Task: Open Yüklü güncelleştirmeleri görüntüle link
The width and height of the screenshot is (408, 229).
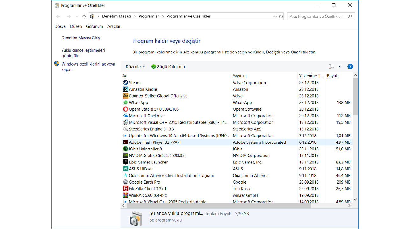Action: pyautogui.click(x=83, y=53)
